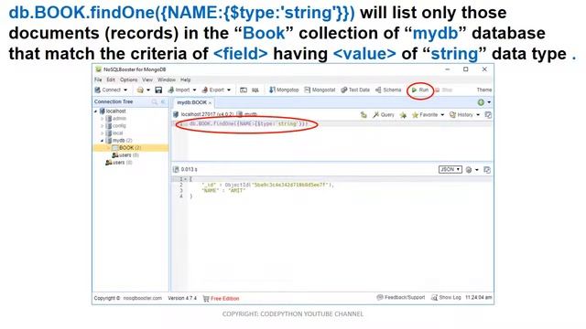Open the File menu
Screen dimensions: 586x329
click(98, 80)
